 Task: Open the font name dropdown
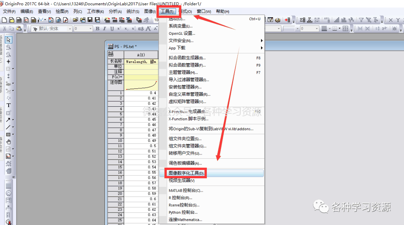coord(70,29)
